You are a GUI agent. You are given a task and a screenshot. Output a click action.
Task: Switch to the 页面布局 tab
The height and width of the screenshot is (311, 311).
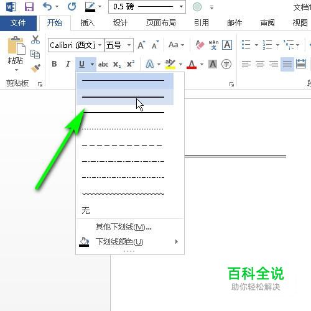[161, 23]
